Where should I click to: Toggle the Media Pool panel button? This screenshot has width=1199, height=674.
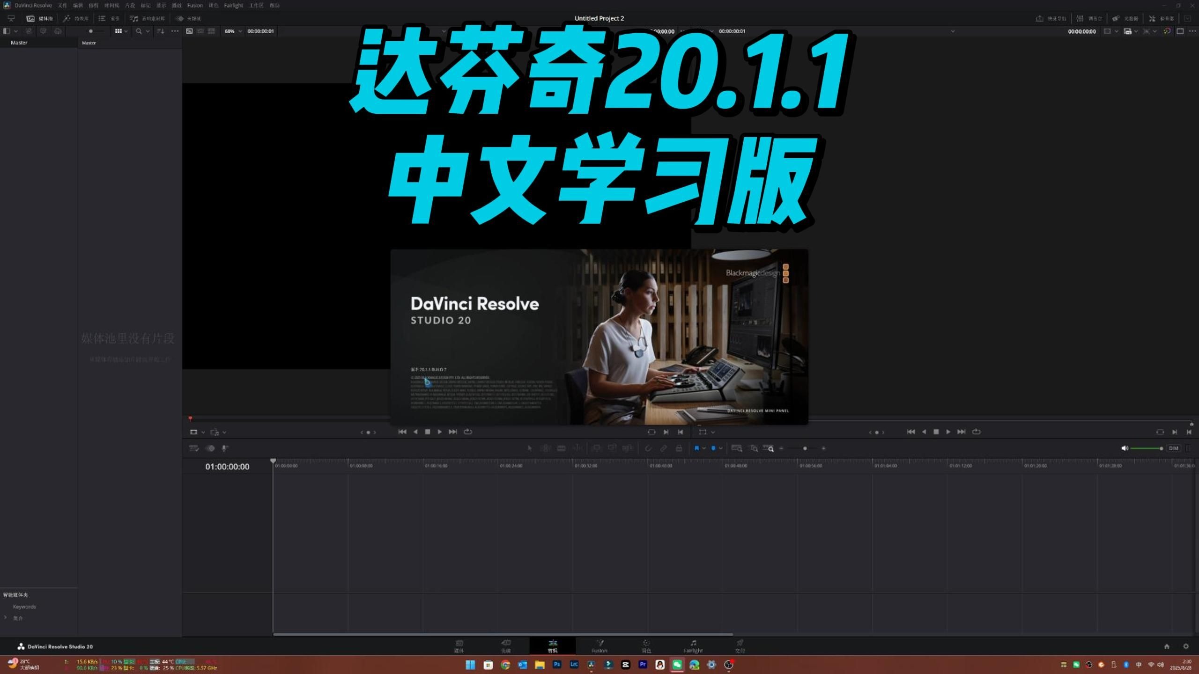click(x=39, y=18)
